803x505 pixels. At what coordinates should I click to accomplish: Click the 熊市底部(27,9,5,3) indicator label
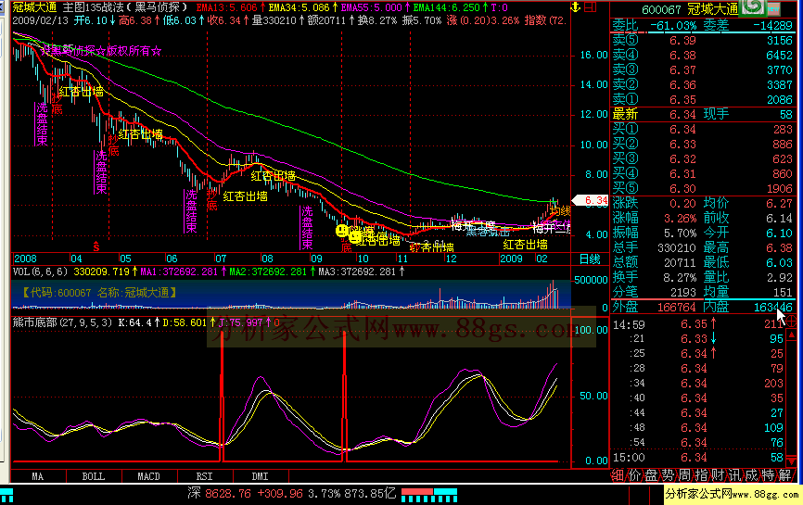62,322
